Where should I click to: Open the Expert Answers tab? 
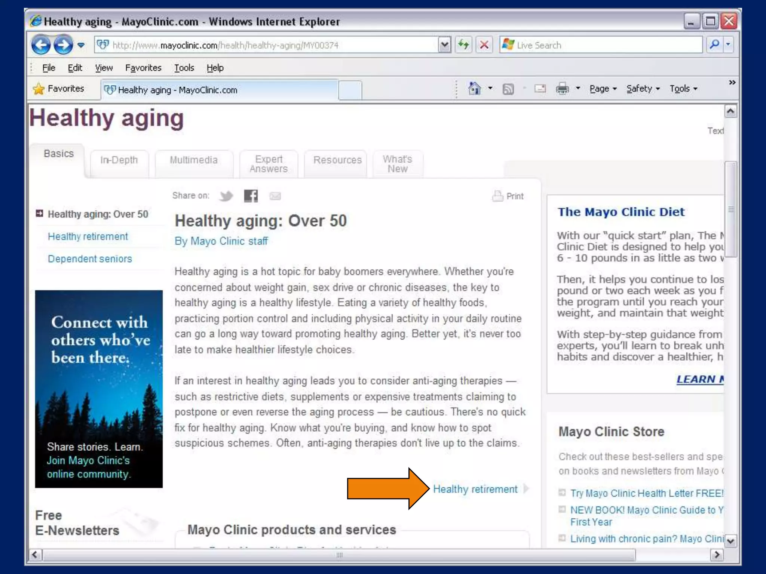click(x=269, y=164)
